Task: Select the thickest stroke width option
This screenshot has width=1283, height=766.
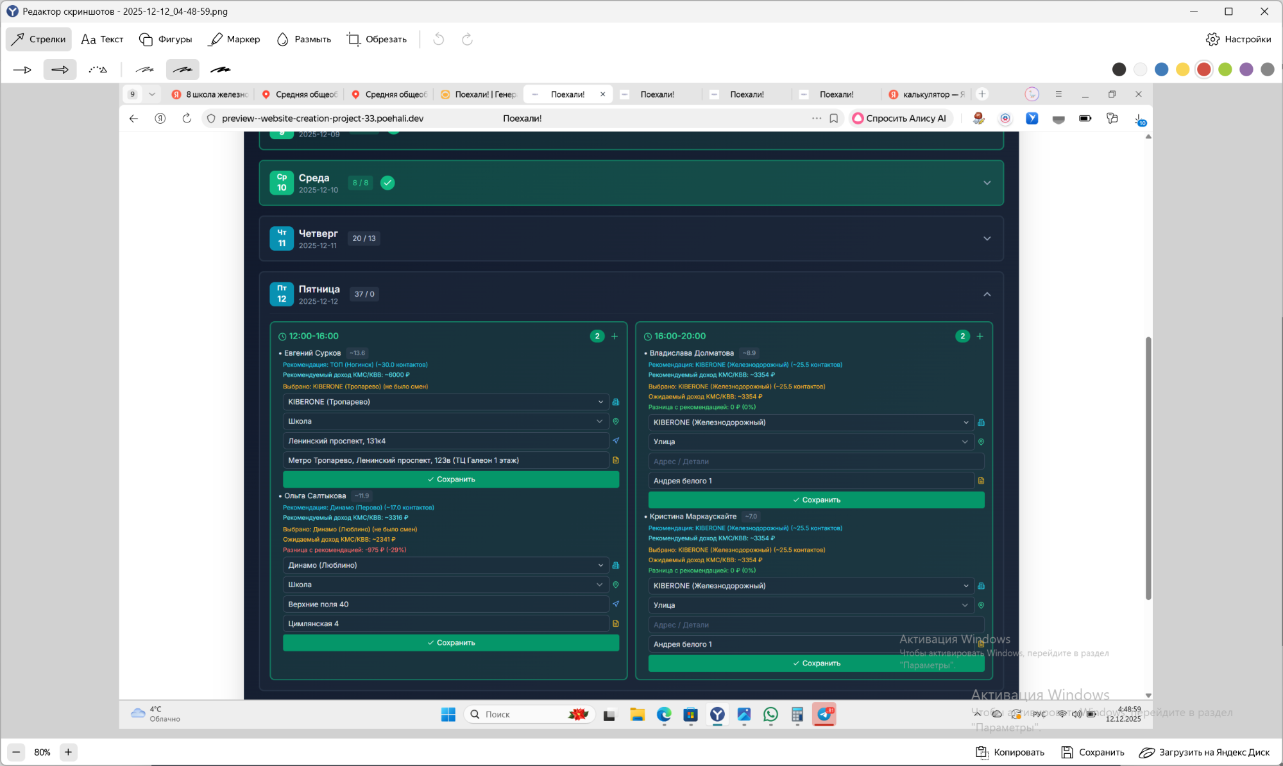Action: [220, 69]
